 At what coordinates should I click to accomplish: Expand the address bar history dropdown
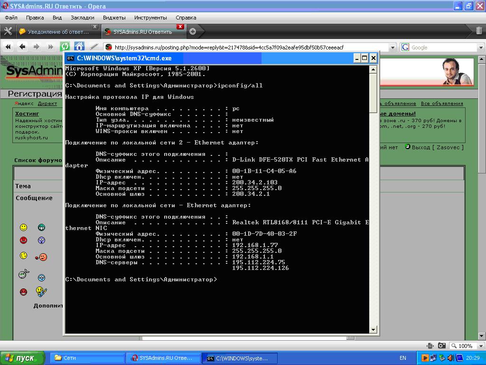[393, 48]
